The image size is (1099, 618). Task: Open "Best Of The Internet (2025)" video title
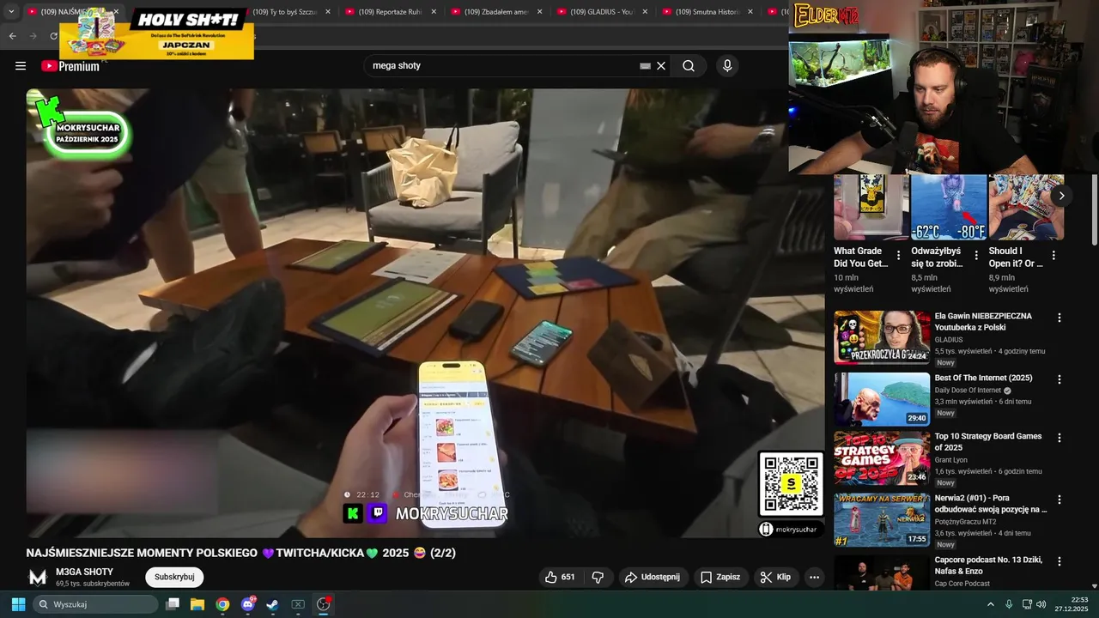point(983,378)
